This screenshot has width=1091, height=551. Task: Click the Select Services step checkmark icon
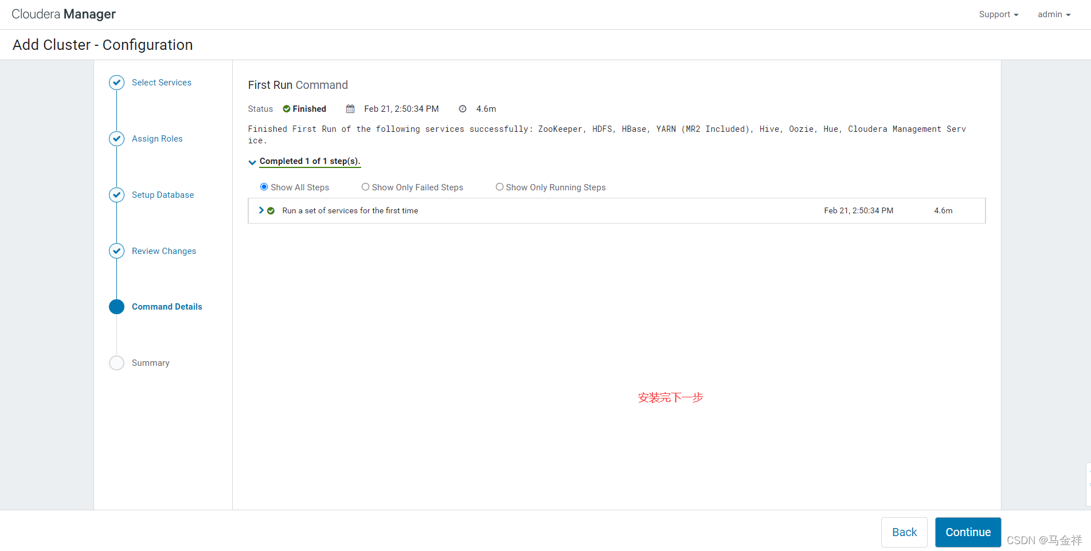point(116,83)
